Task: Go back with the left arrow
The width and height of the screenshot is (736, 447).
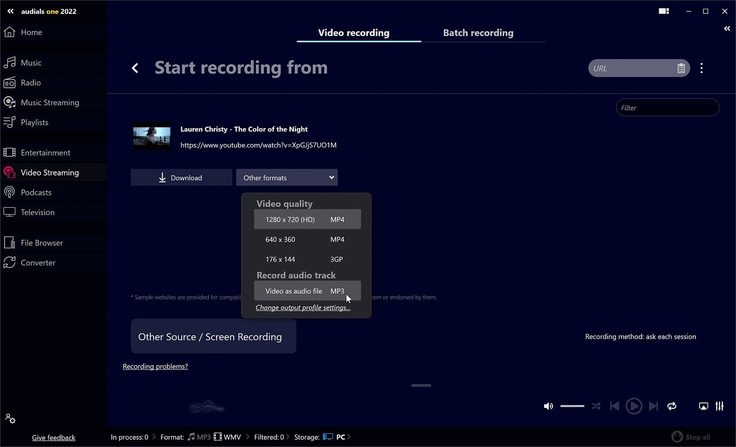Action: point(135,68)
